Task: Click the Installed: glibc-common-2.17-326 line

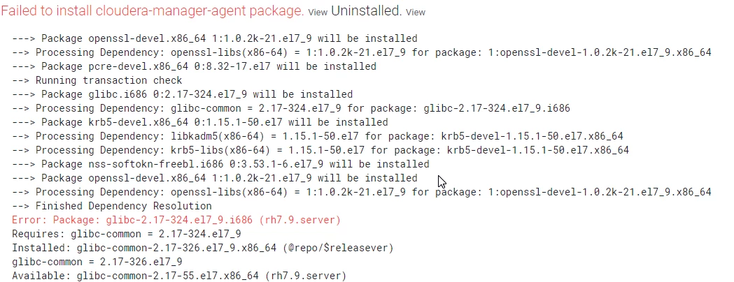Action: 203,248
